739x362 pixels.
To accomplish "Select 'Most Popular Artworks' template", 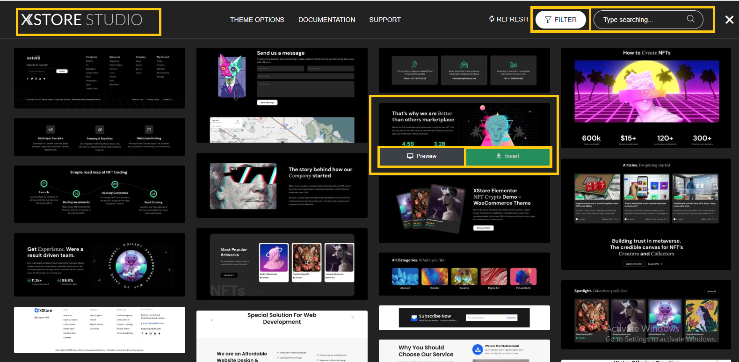I will click(x=282, y=264).
